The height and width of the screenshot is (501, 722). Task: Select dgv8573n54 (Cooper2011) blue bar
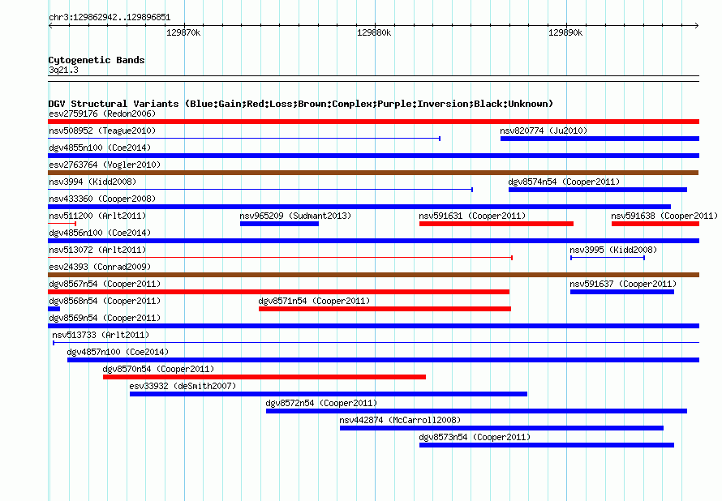point(547,445)
